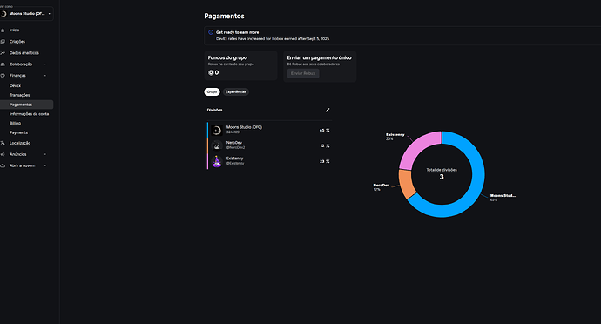Click the info icon in DevEx banner
The image size is (601, 324).
point(211,32)
